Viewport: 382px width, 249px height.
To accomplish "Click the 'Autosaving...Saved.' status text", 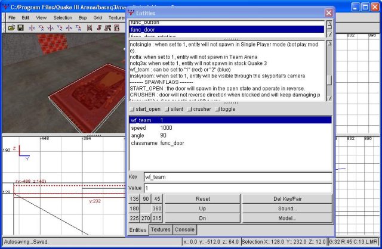I will pyautogui.click(x=26, y=242).
